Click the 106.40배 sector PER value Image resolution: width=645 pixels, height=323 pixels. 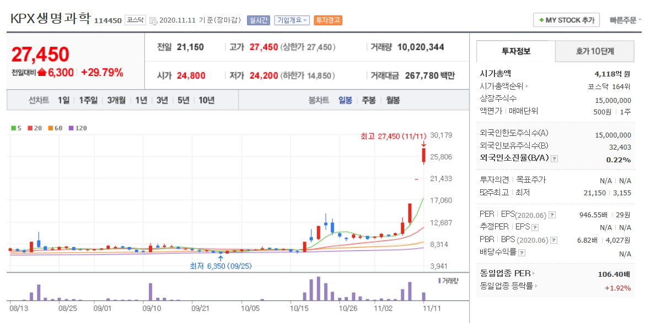[x=614, y=274]
